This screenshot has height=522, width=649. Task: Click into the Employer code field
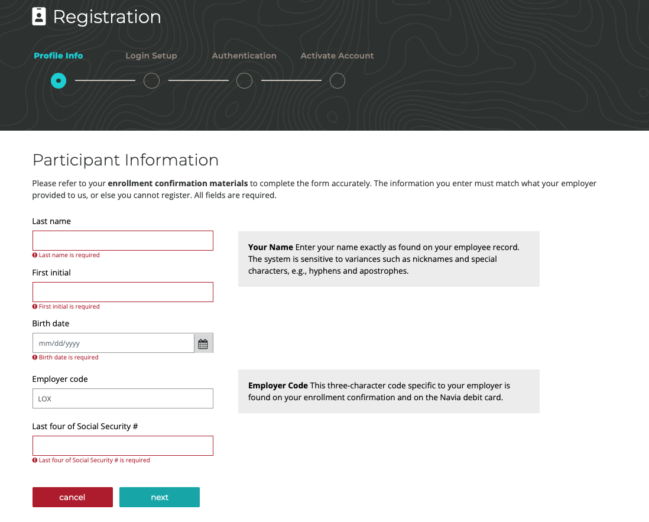[122, 398]
